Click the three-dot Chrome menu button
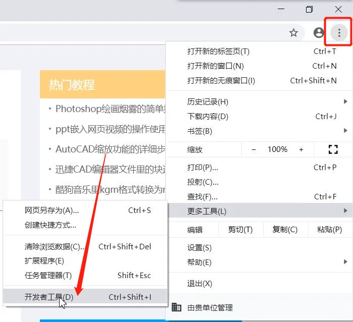This screenshot has height=322, width=353. pos(339,33)
